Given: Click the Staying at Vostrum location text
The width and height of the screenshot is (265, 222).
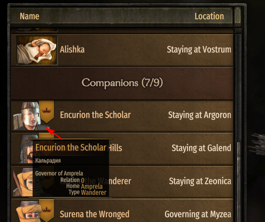Looking at the screenshot, I should pyautogui.click(x=199, y=50).
